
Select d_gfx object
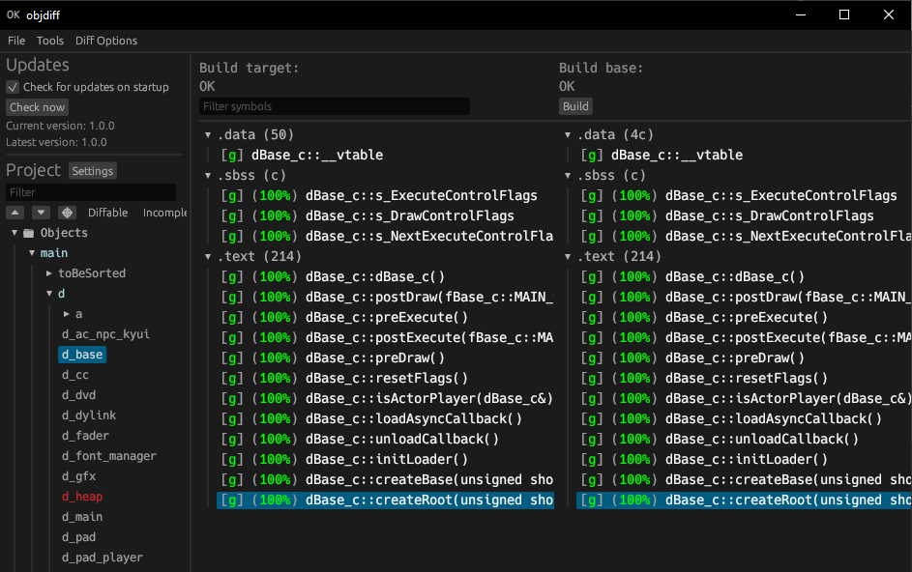78,476
